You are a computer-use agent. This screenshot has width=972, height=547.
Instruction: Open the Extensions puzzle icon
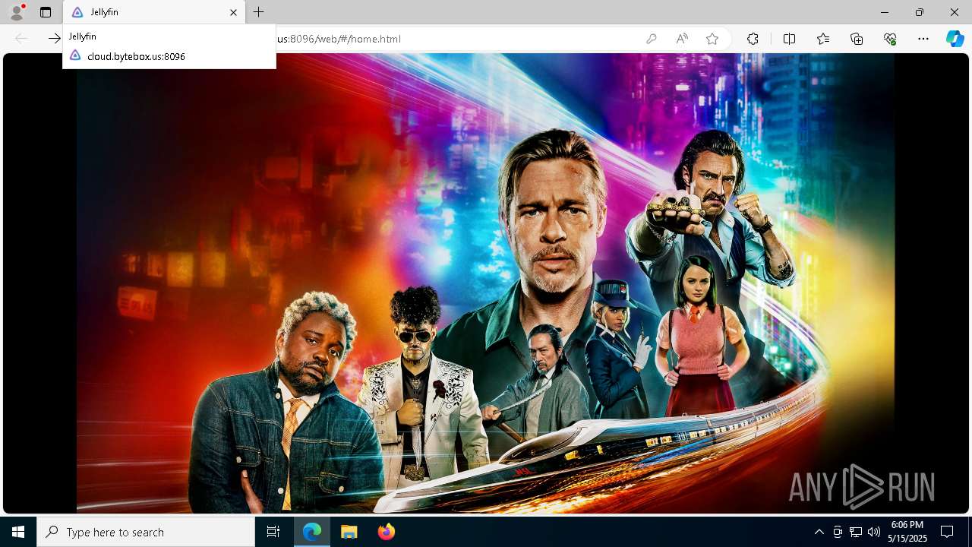[x=753, y=39]
